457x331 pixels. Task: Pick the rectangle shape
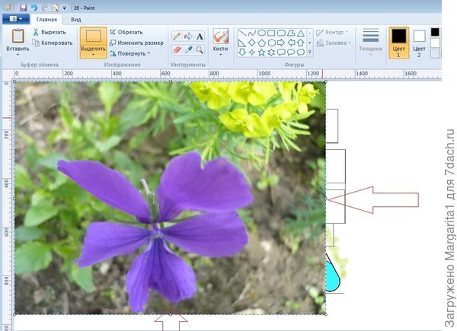(271, 33)
